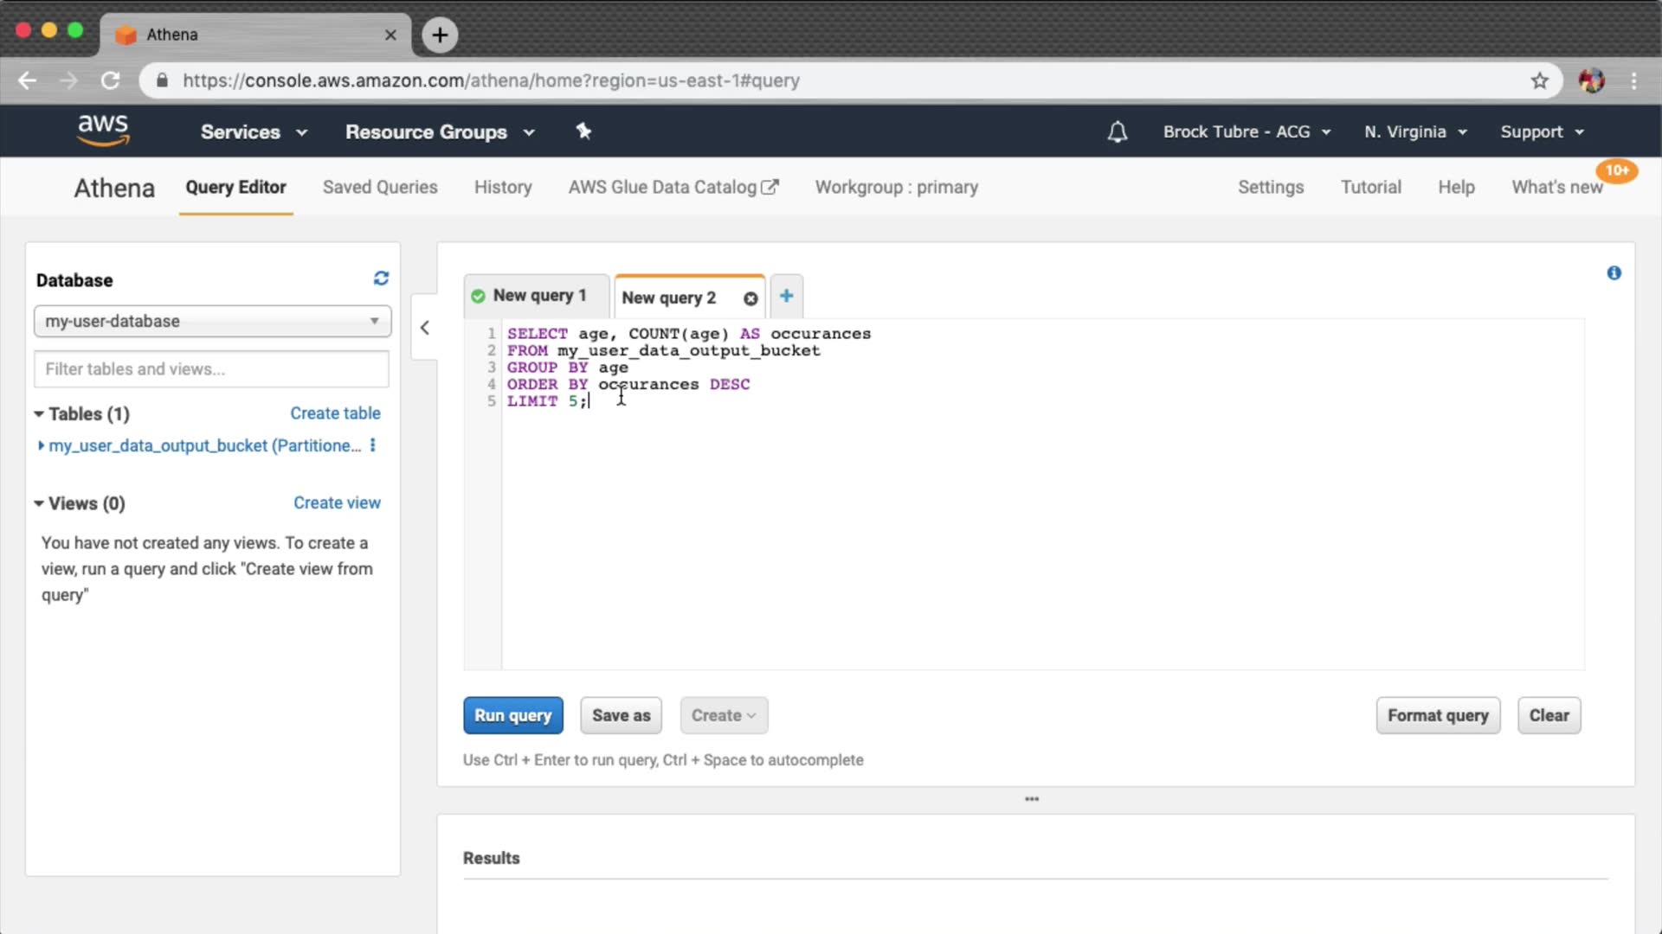Switch to New query 1 tab

point(538,296)
